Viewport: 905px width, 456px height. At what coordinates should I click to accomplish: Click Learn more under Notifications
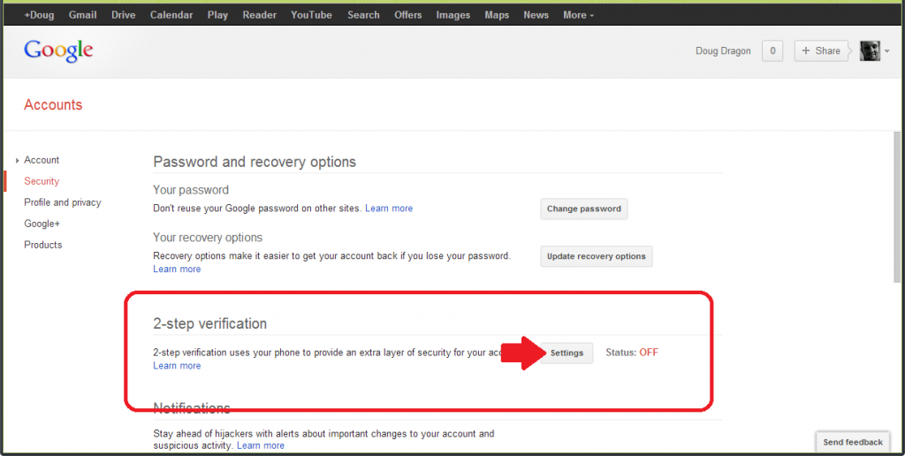pyautogui.click(x=261, y=445)
